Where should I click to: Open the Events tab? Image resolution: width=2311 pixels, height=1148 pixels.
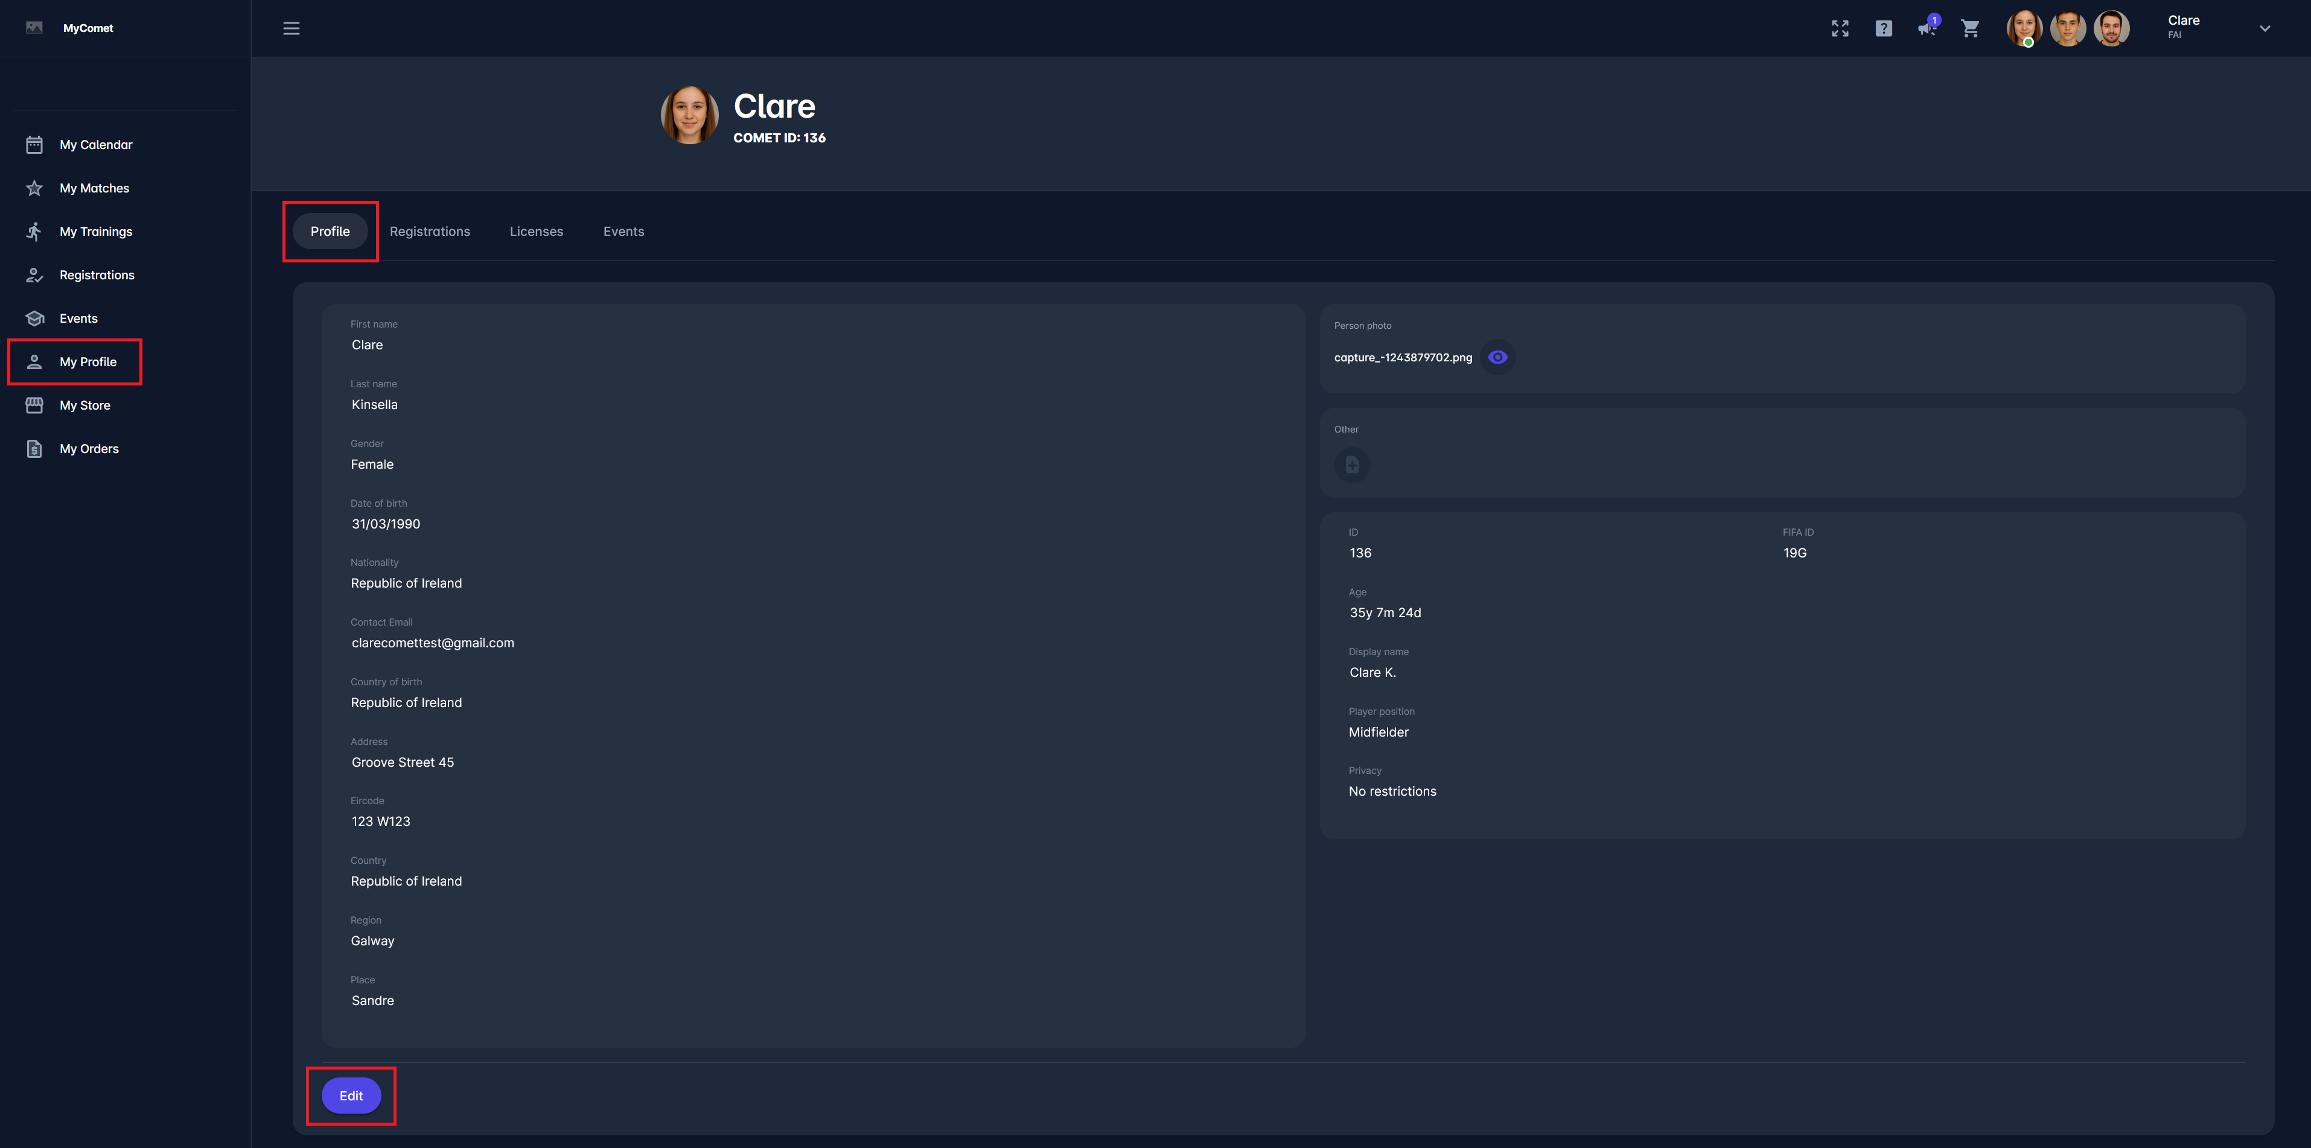(623, 232)
